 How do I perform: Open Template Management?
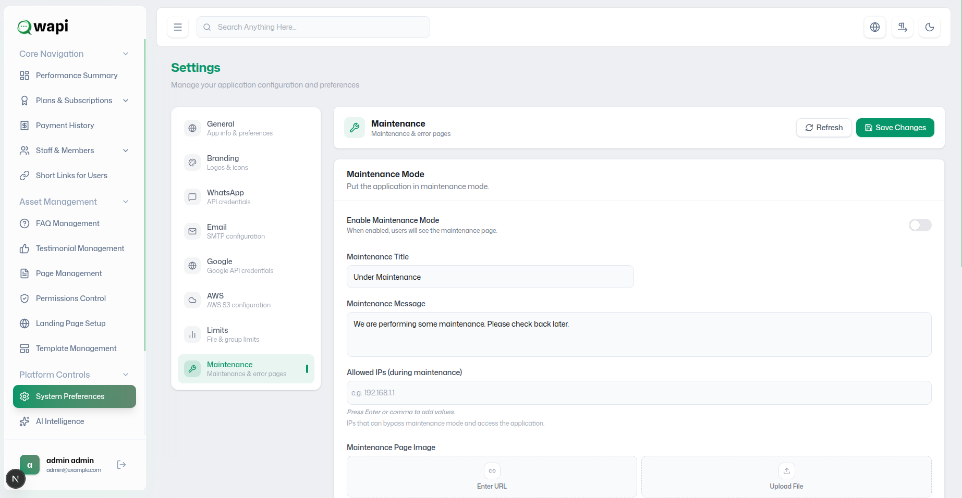(x=74, y=348)
